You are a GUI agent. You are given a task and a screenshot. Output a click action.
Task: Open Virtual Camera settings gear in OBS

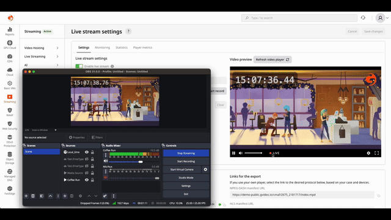(205, 169)
